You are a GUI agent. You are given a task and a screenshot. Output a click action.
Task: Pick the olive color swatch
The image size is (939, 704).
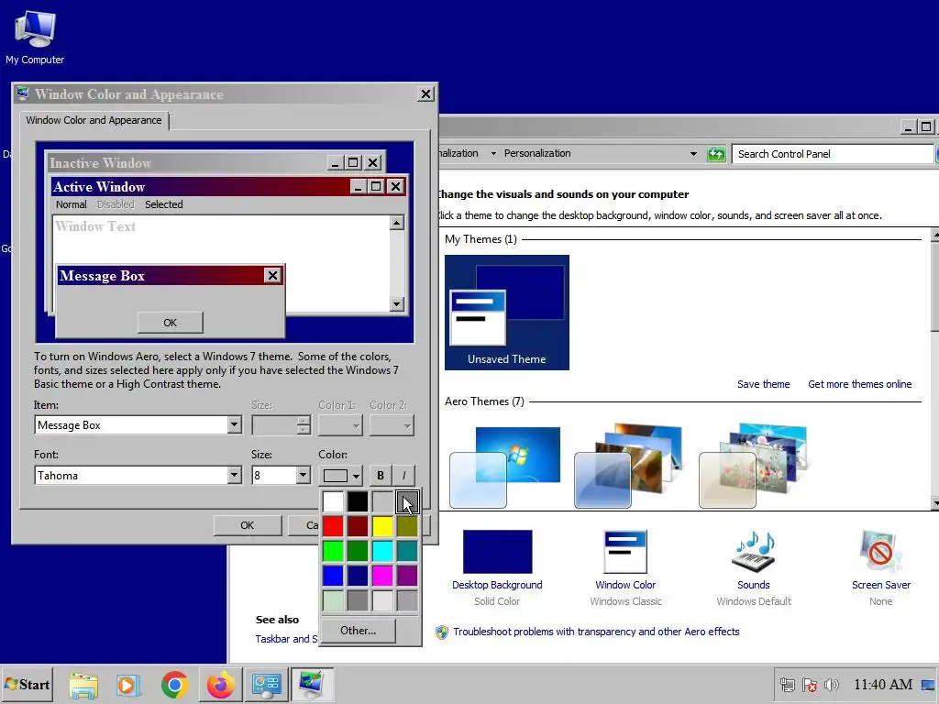point(406,526)
